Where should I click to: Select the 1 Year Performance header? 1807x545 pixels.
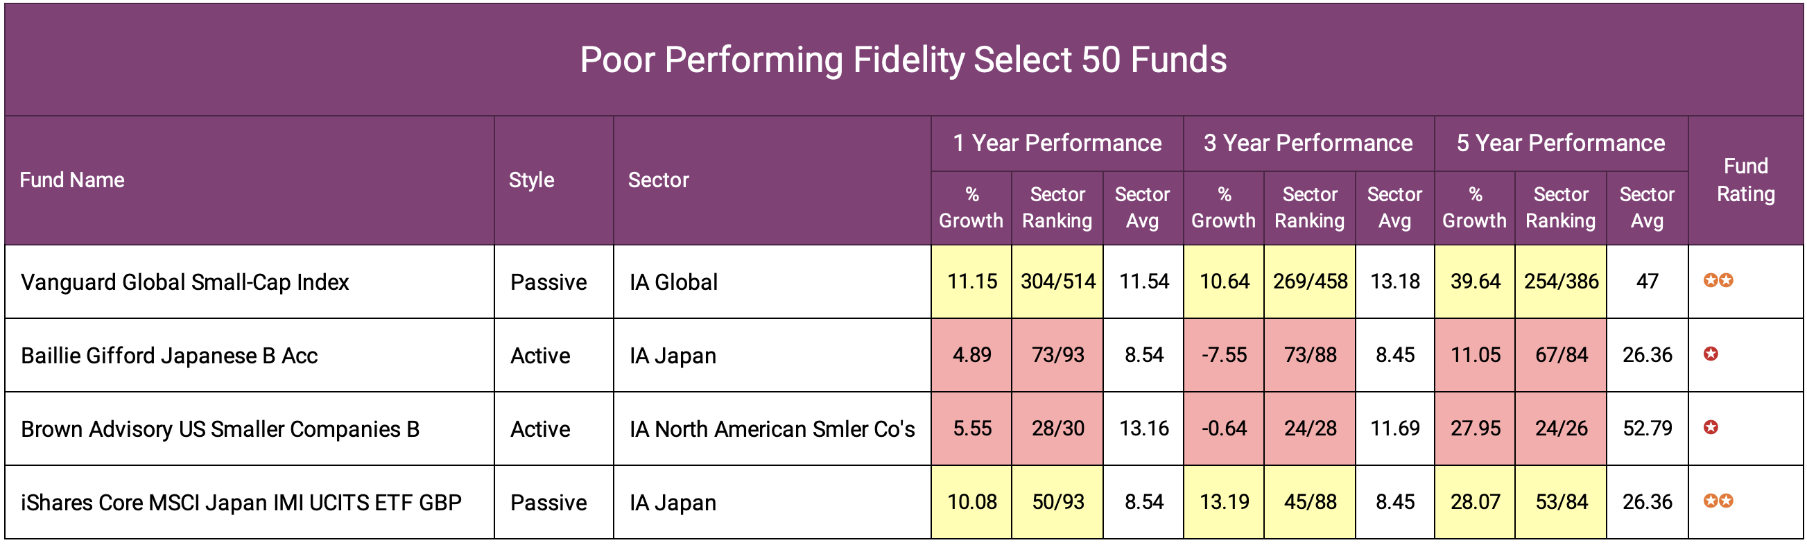coord(1057,143)
